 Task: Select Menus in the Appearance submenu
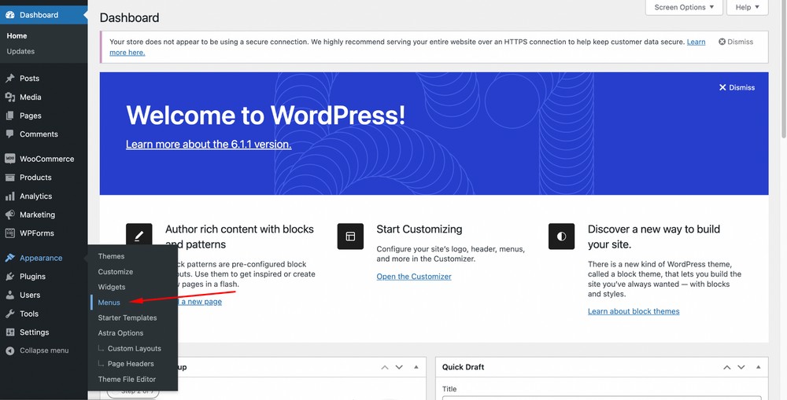(x=109, y=303)
